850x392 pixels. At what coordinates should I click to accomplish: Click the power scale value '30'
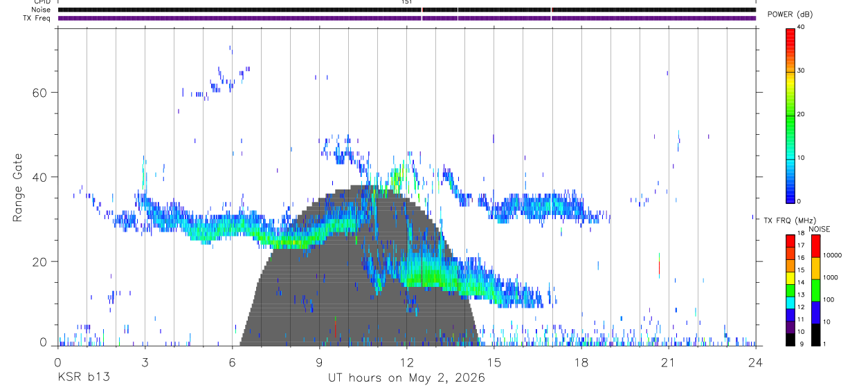(800, 71)
